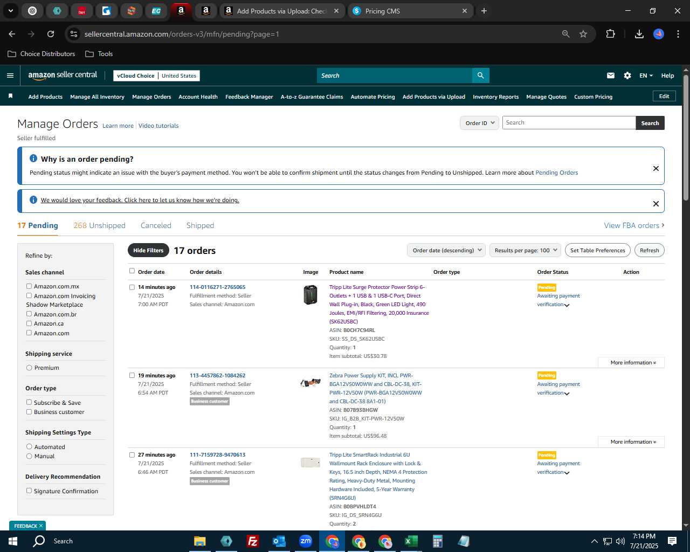Viewport: 690px width, 552px height.
Task: Open FileZilla from the taskbar
Action: (252, 541)
